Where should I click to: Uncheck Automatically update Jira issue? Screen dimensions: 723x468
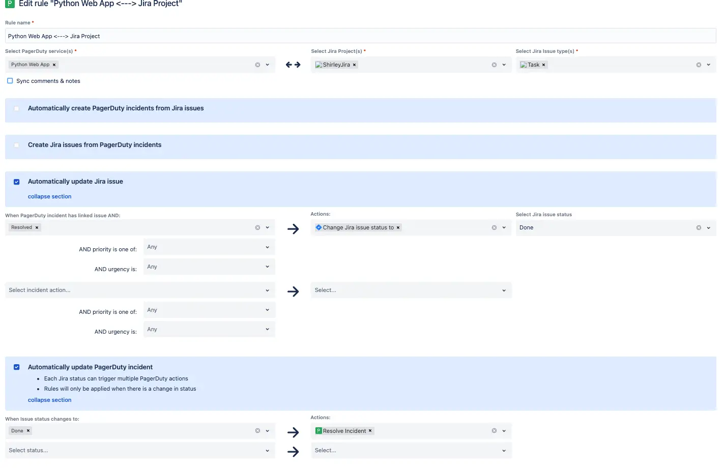click(x=17, y=182)
